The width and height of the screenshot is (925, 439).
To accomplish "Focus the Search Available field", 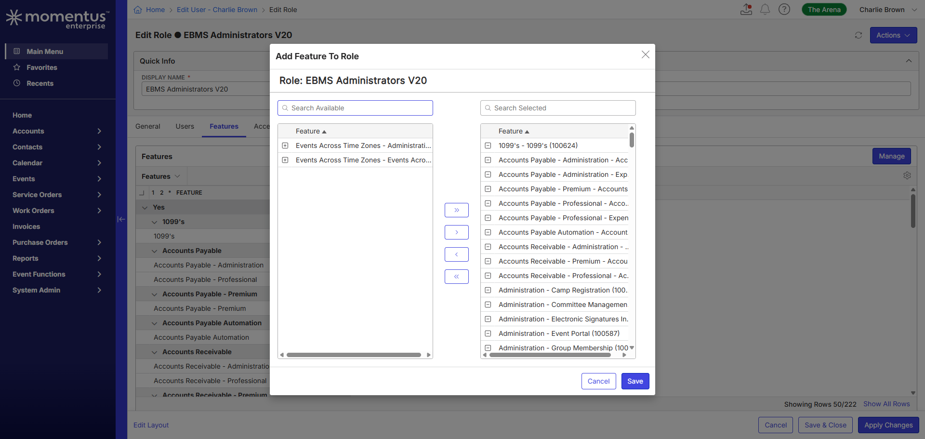I will pyautogui.click(x=355, y=108).
